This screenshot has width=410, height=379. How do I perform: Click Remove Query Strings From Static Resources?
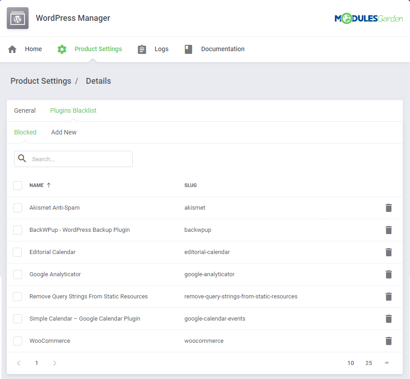click(88, 297)
